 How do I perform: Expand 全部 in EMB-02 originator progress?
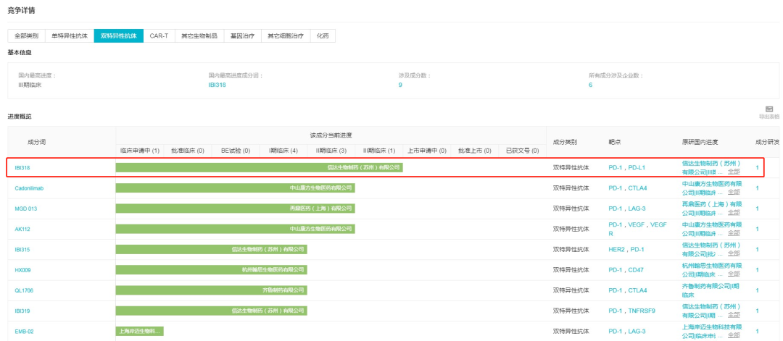pyautogui.click(x=734, y=335)
